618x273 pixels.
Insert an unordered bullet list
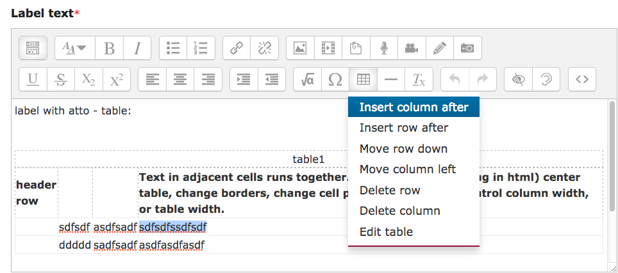click(173, 48)
